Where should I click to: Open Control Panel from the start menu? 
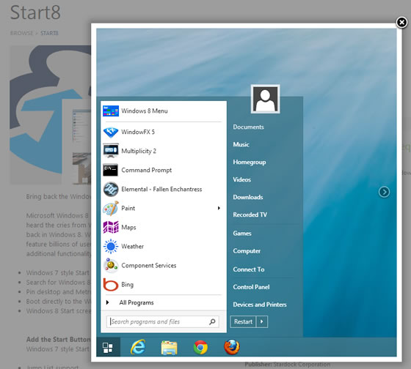tap(251, 287)
